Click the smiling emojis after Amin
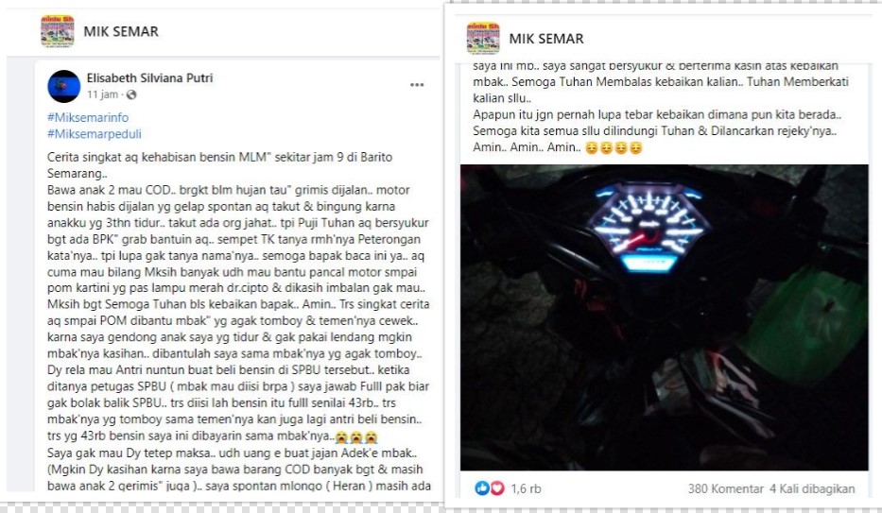The height and width of the screenshot is (513, 882). [x=614, y=147]
